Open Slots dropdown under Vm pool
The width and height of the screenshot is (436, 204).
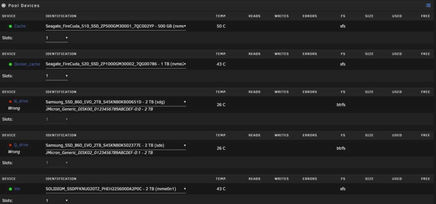57,201
